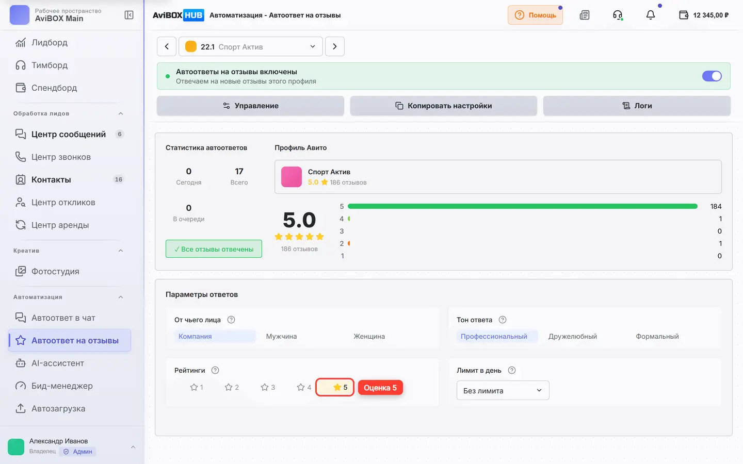Screen dimensions: 743x464
Task: Toggle the 1-star rating option
Action: pos(197,387)
